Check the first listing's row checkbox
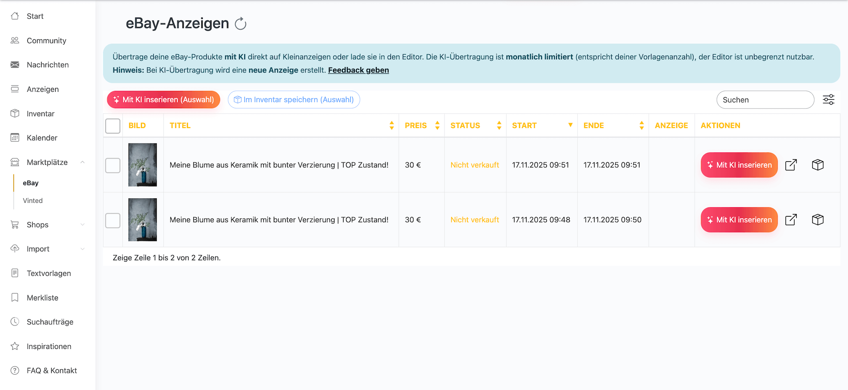Viewport: 848px width, 390px height. 113,166
